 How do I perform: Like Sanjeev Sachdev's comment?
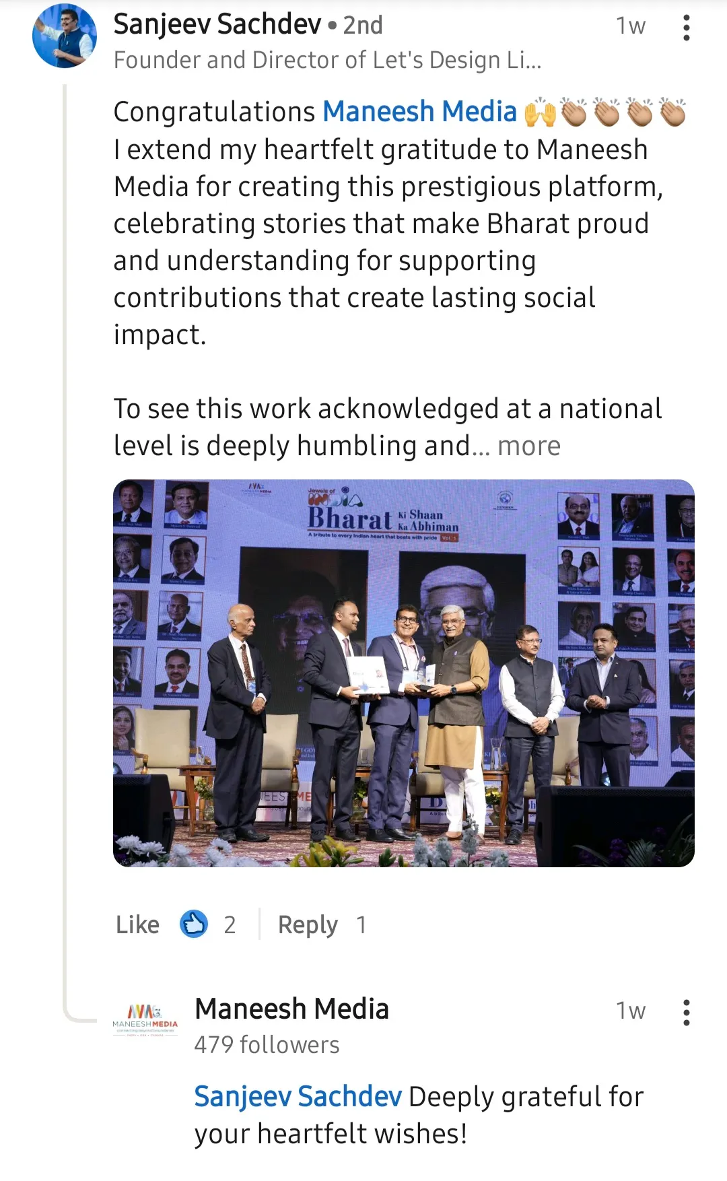137,924
